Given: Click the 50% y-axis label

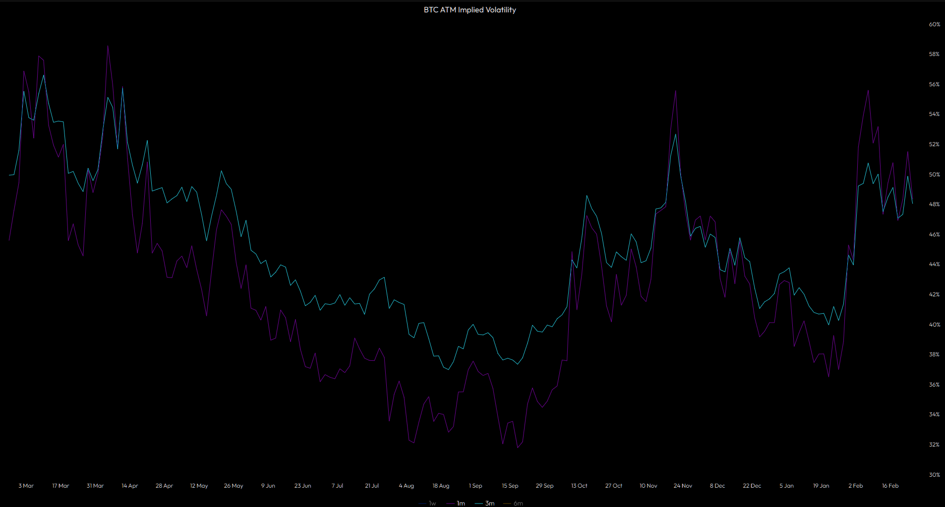Looking at the screenshot, I should pos(934,174).
